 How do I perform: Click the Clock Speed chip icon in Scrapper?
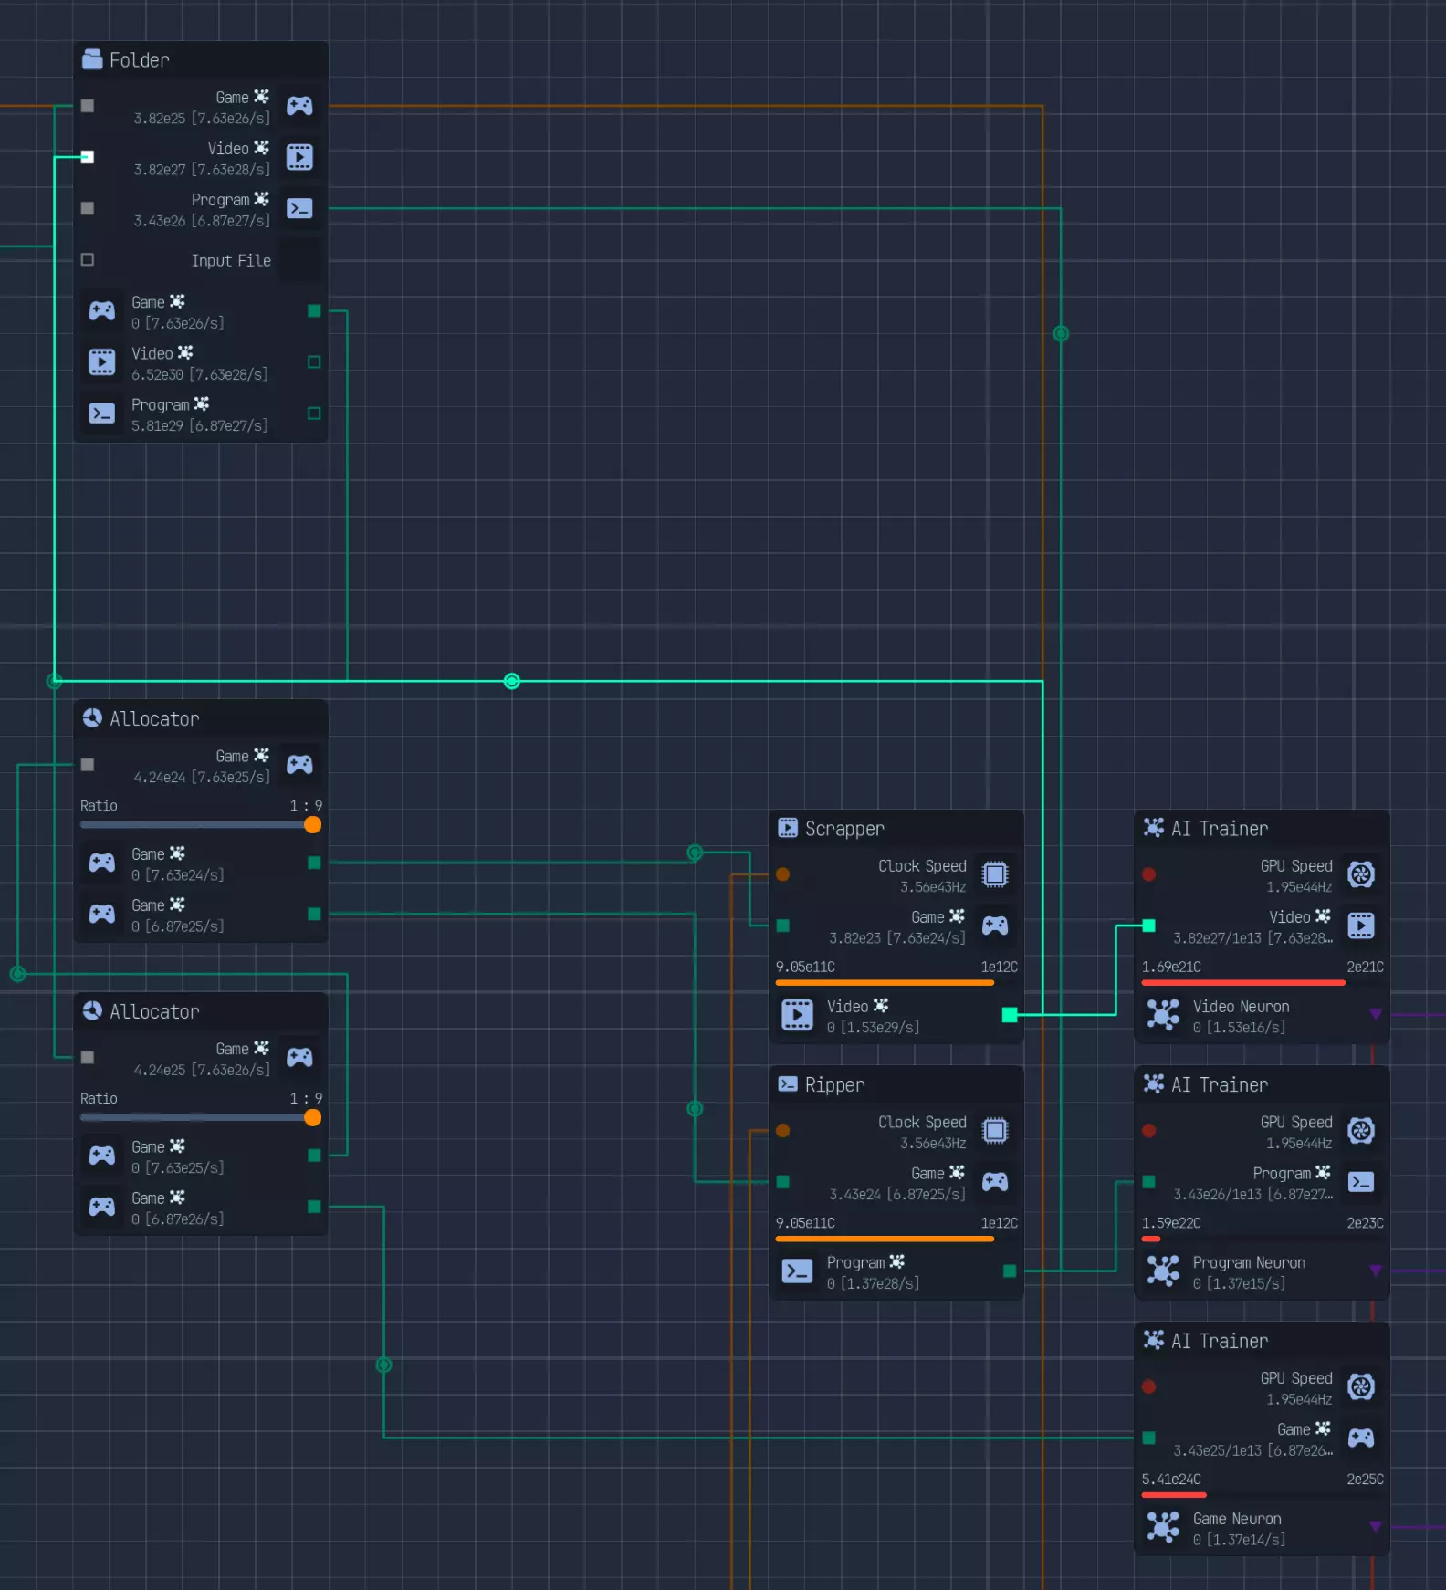995,874
